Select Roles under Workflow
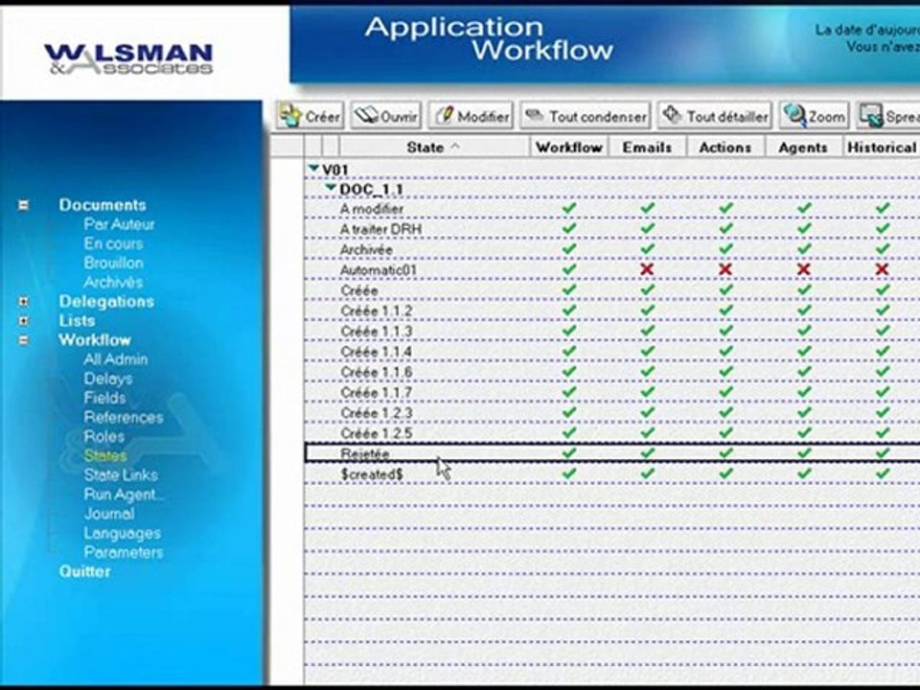 pos(103,437)
